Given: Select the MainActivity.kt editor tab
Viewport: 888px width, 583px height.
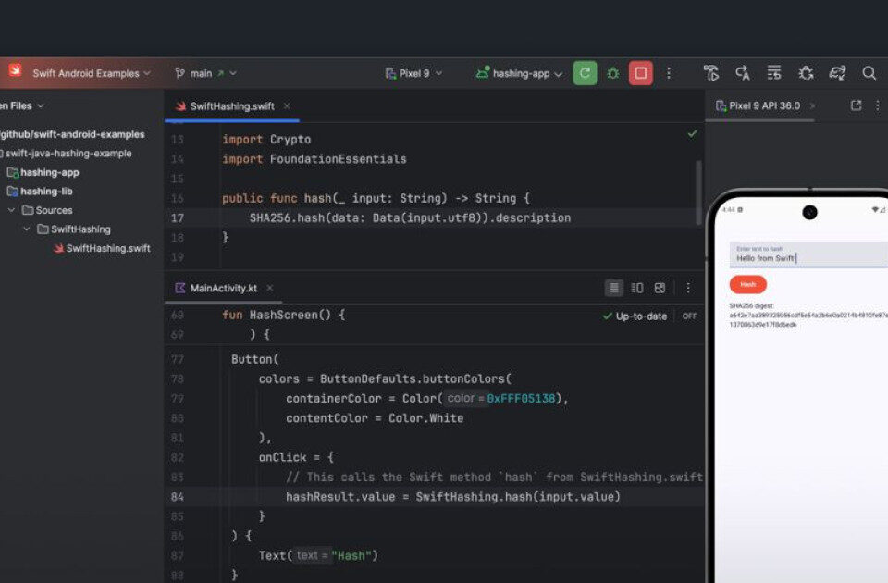Looking at the screenshot, I should pos(223,288).
